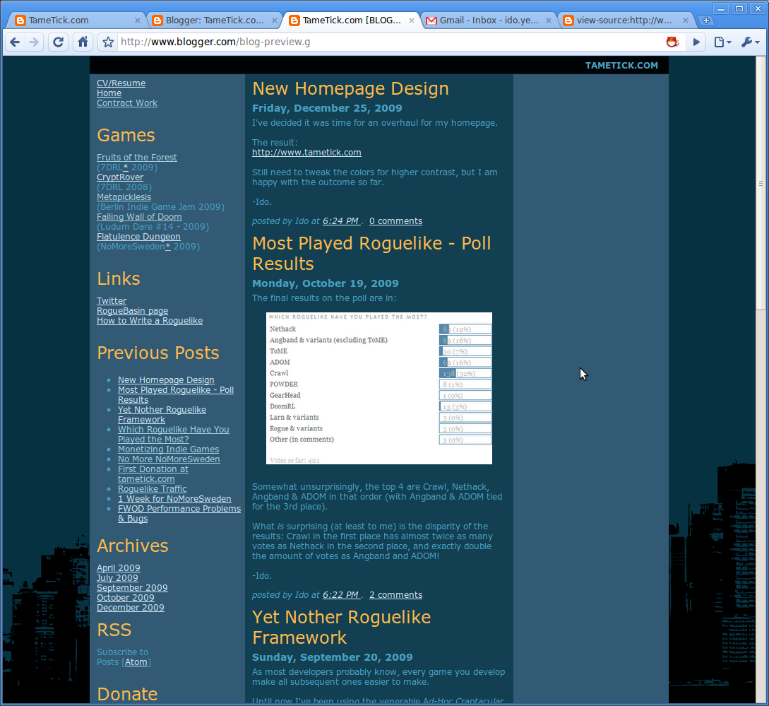
Task: Go forward with the forward arrow
Action: [33, 42]
